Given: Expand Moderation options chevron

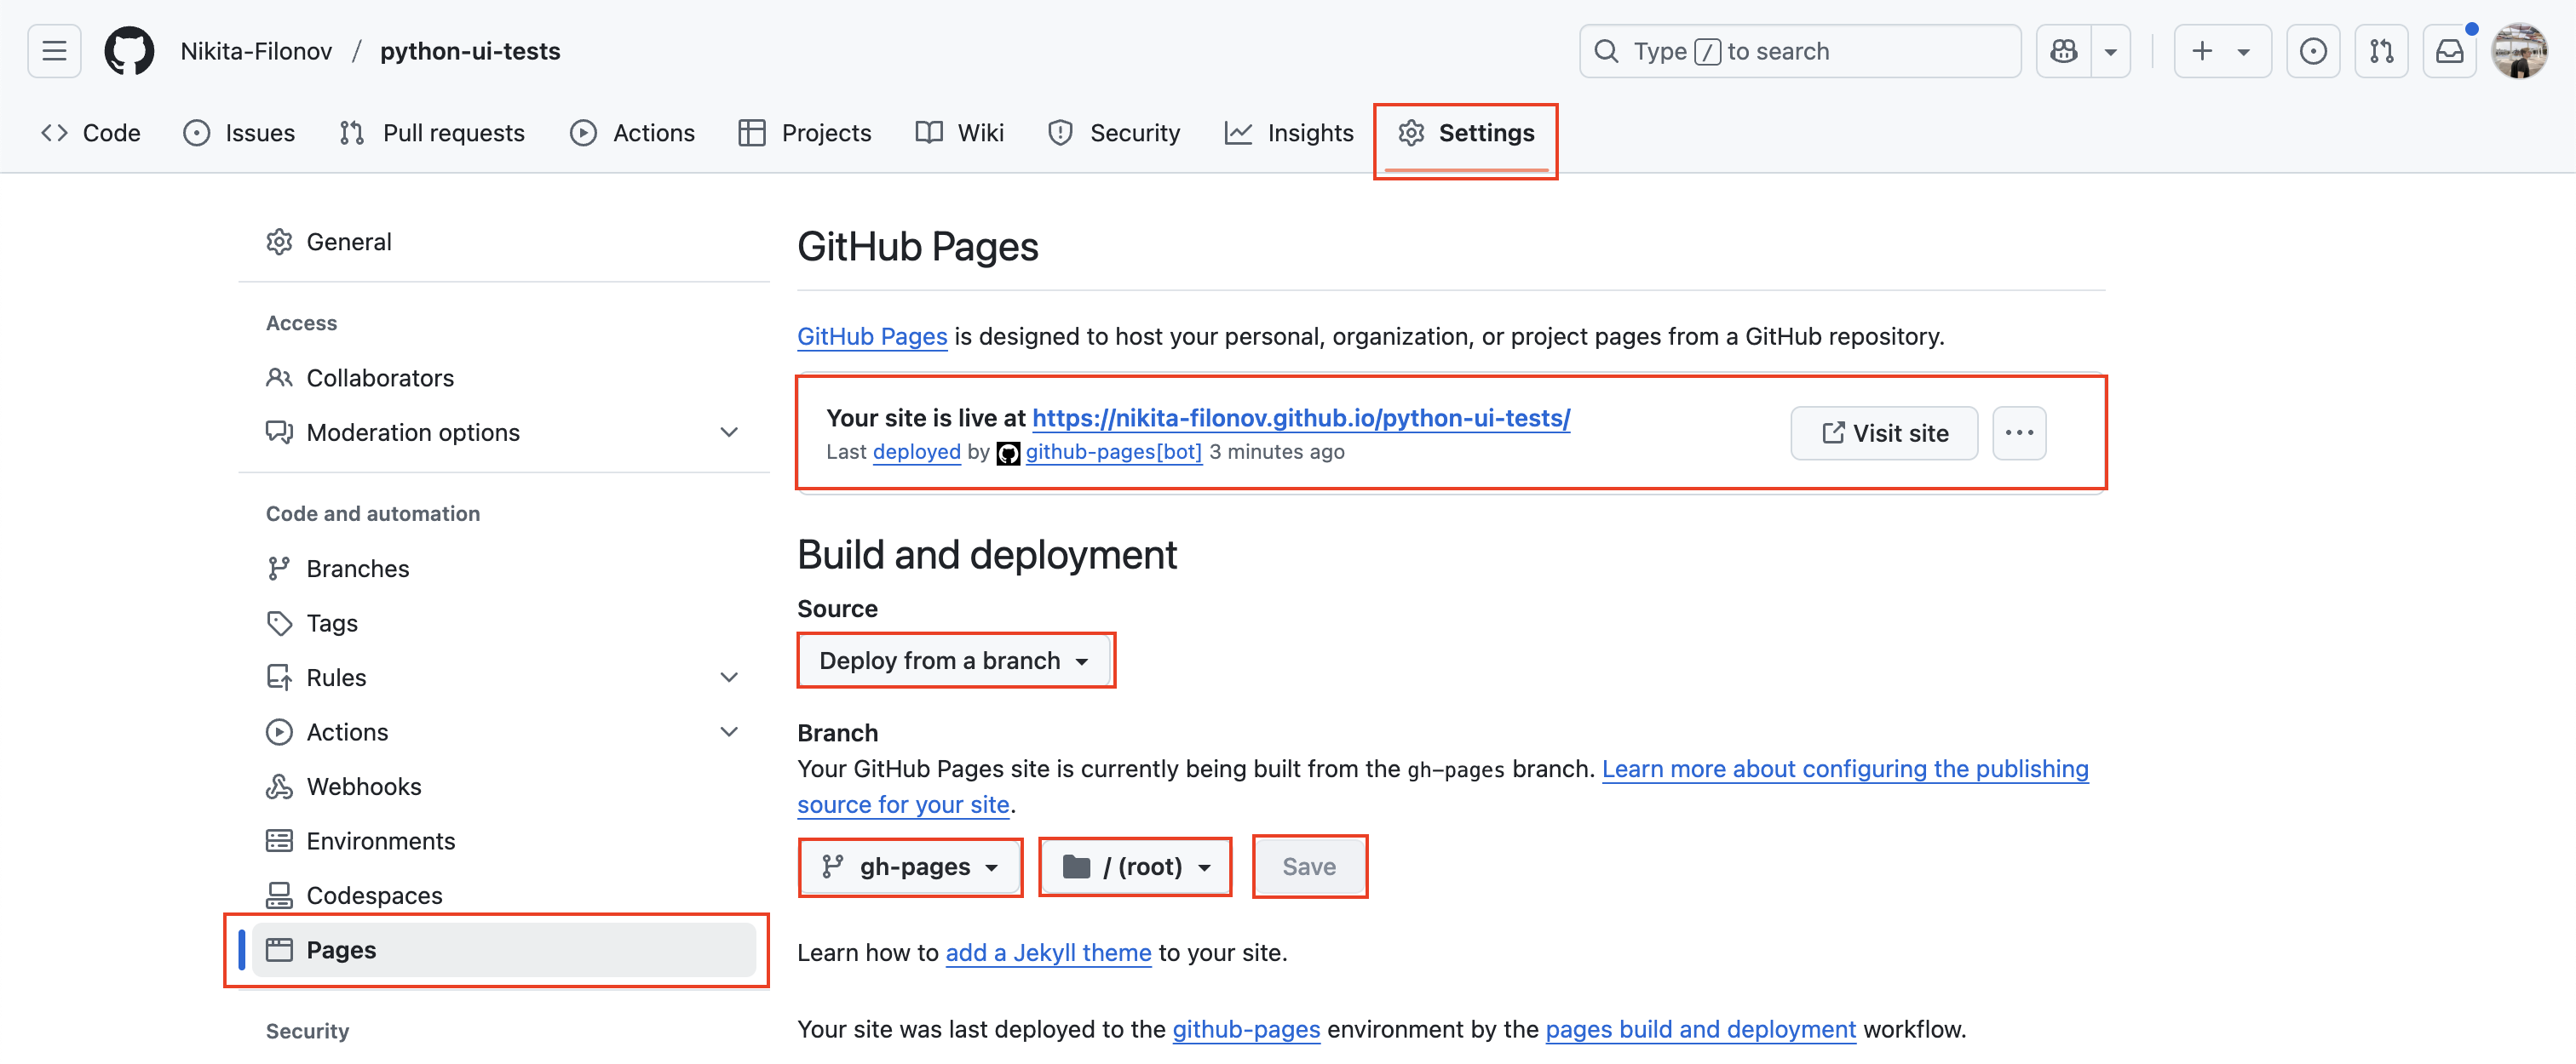Looking at the screenshot, I should tap(729, 432).
